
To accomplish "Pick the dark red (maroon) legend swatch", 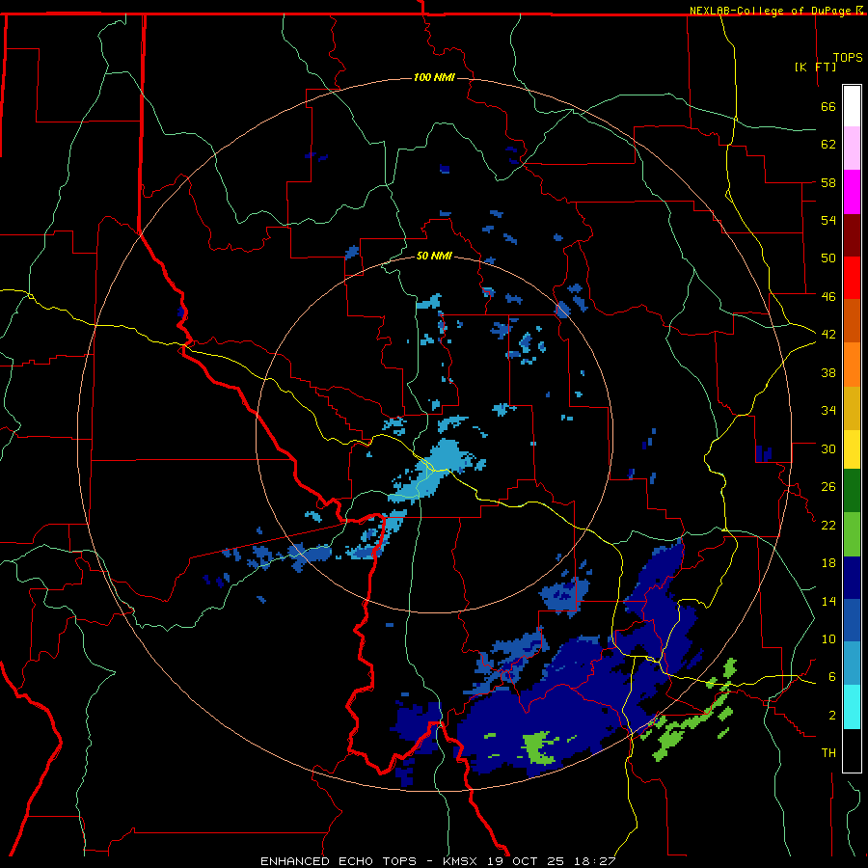I will [x=852, y=235].
